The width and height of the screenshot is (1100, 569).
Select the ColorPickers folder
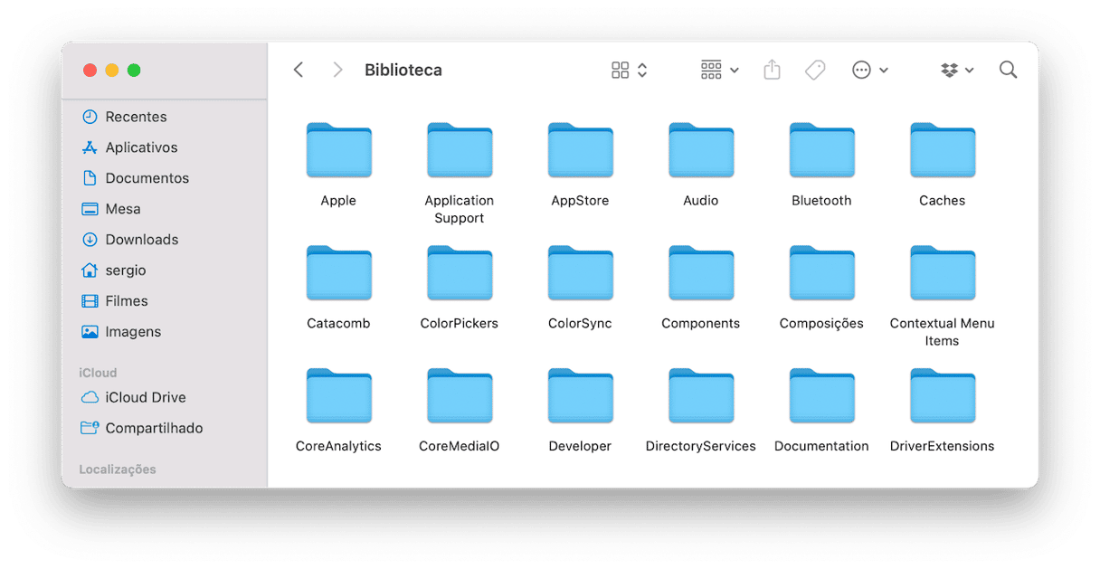[460, 273]
